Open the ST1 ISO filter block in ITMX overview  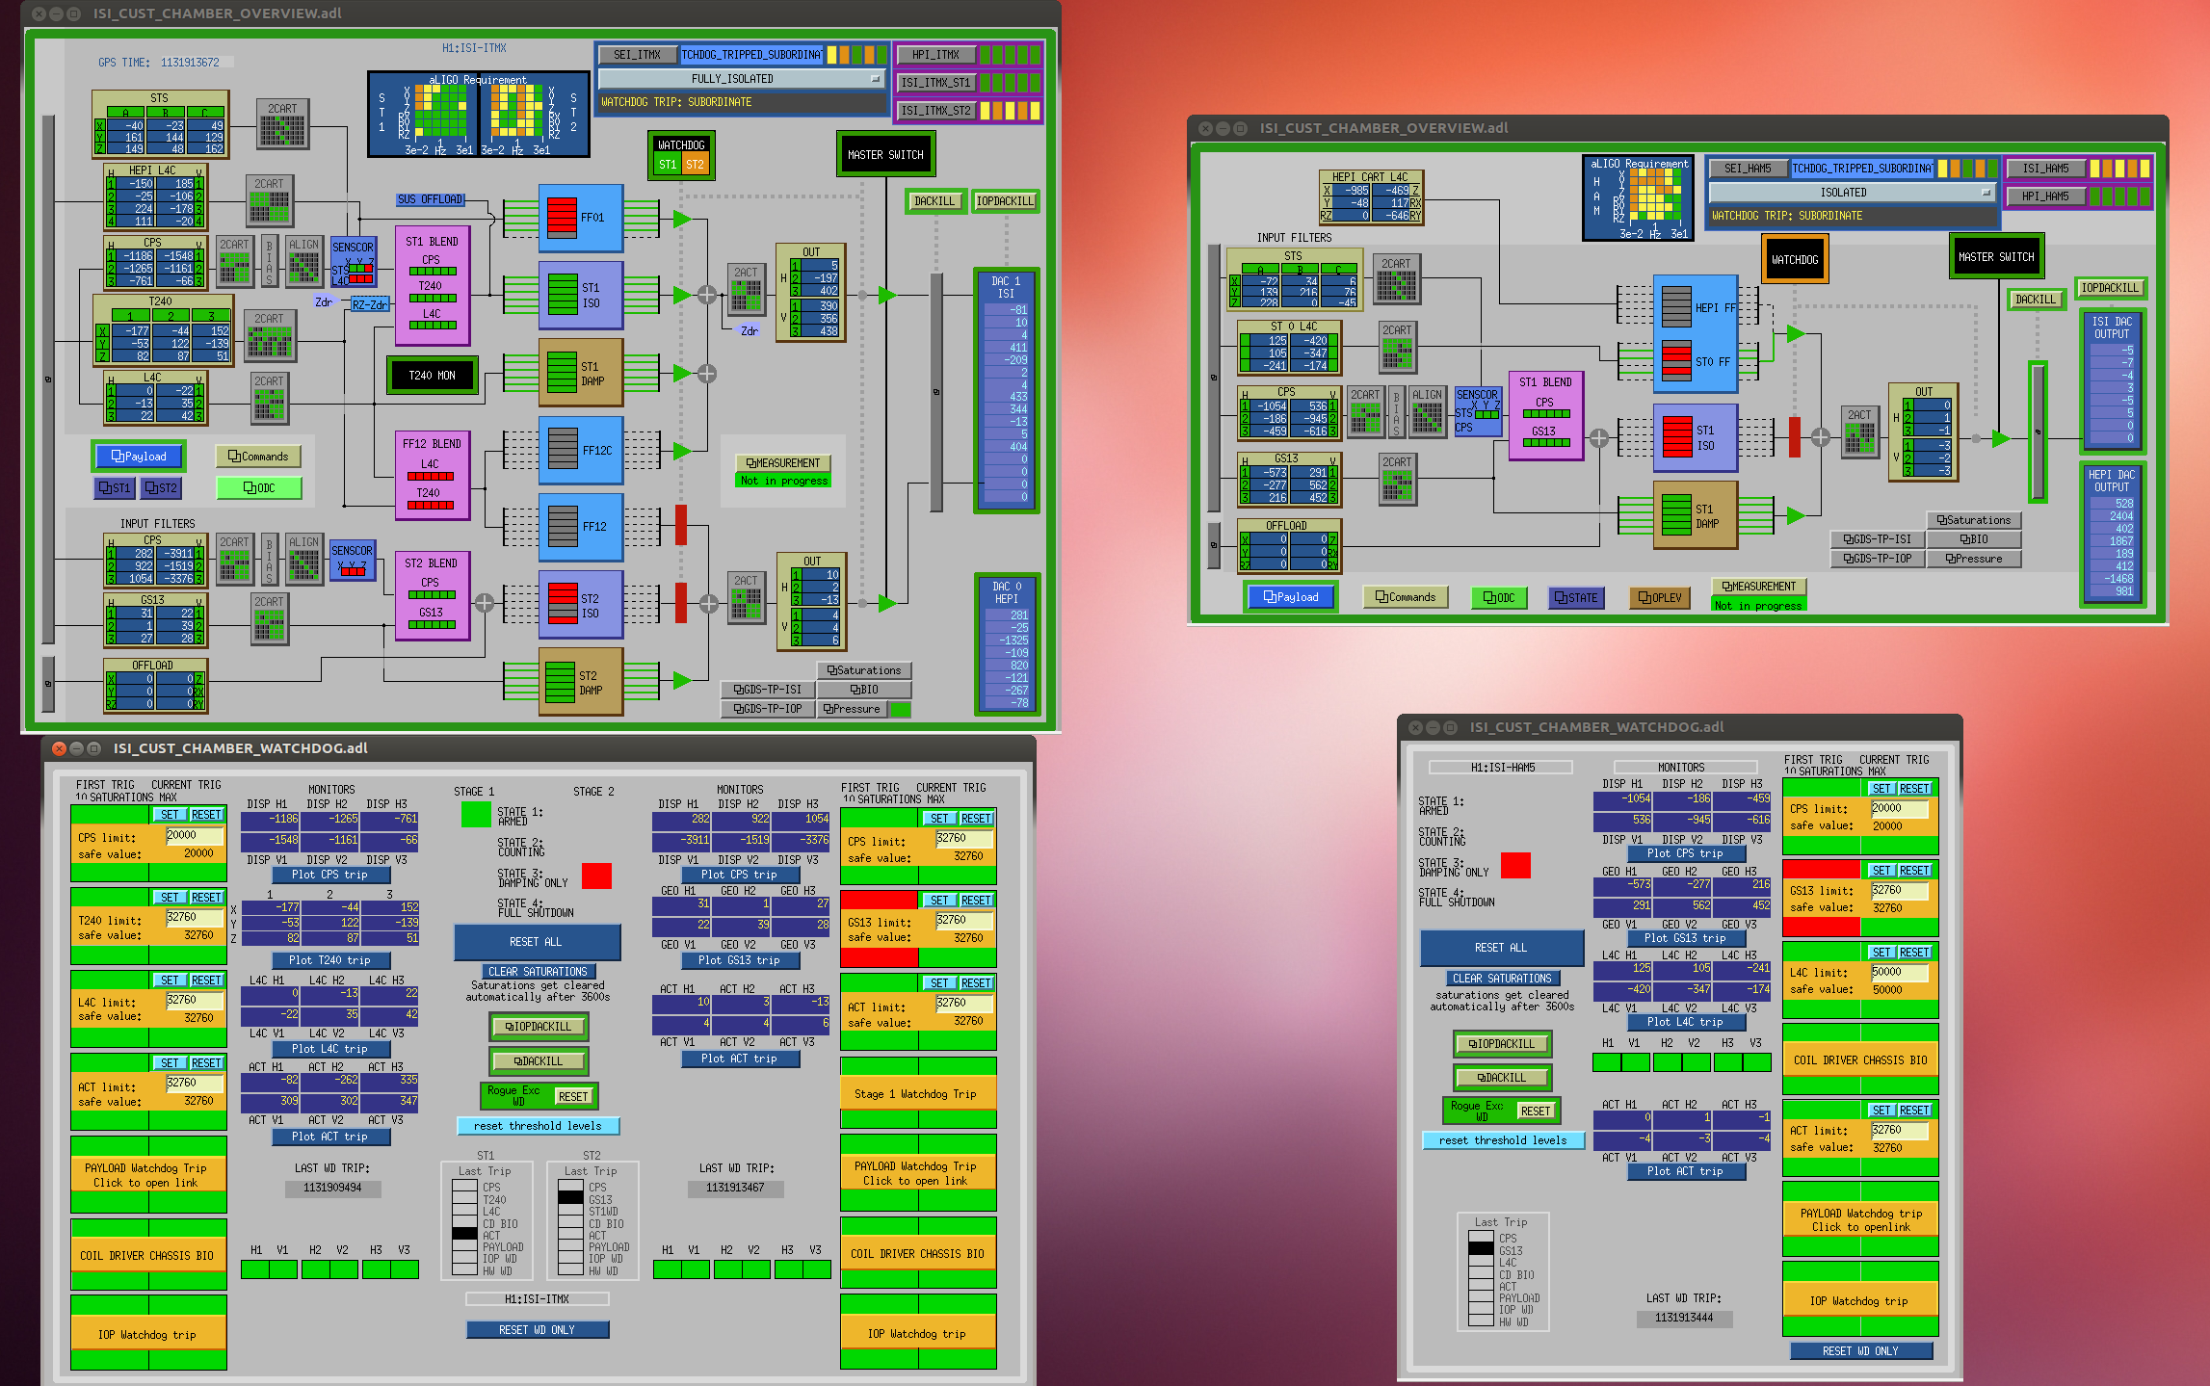(580, 296)
